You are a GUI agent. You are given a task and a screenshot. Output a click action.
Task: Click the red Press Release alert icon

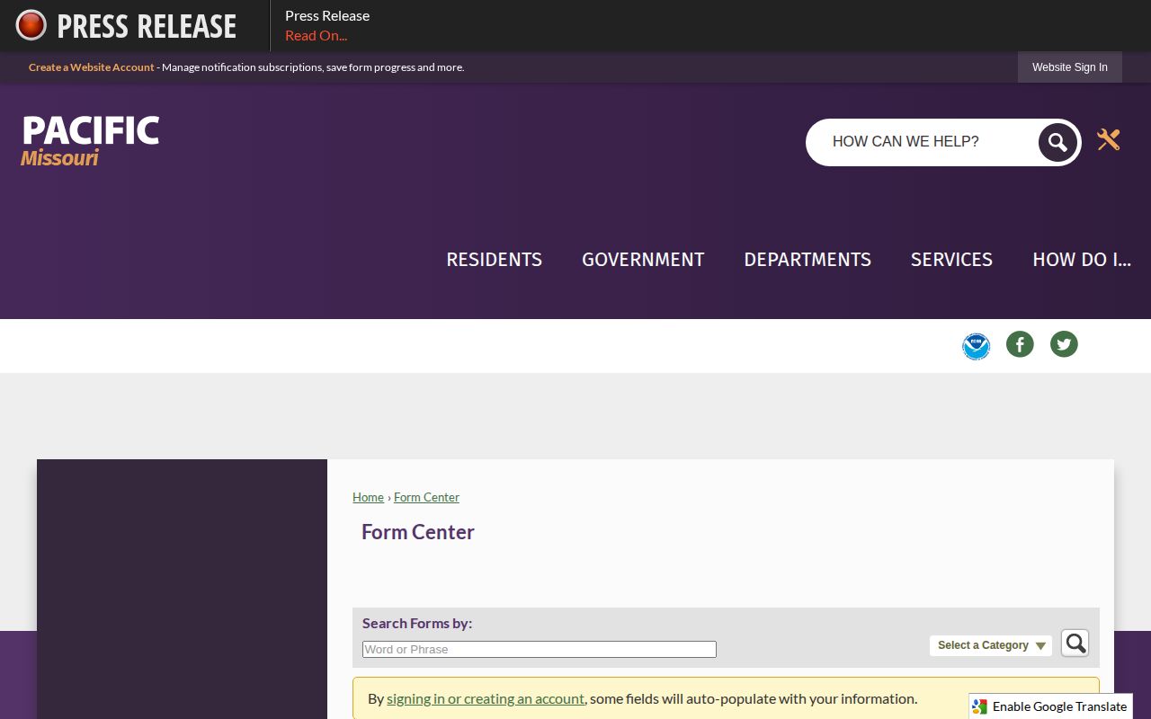tap(31, 25)
